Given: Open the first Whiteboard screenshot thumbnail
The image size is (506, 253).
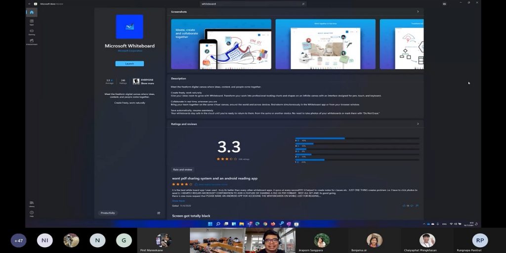Looking at the screenshot, I should 221,44.
